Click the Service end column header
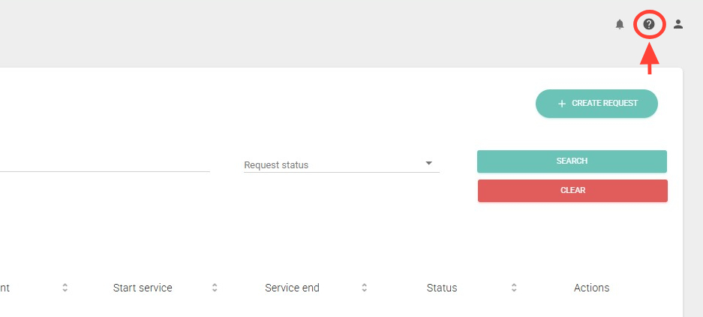The width and height of the screenshot is (703, 317). click(292, 288)
